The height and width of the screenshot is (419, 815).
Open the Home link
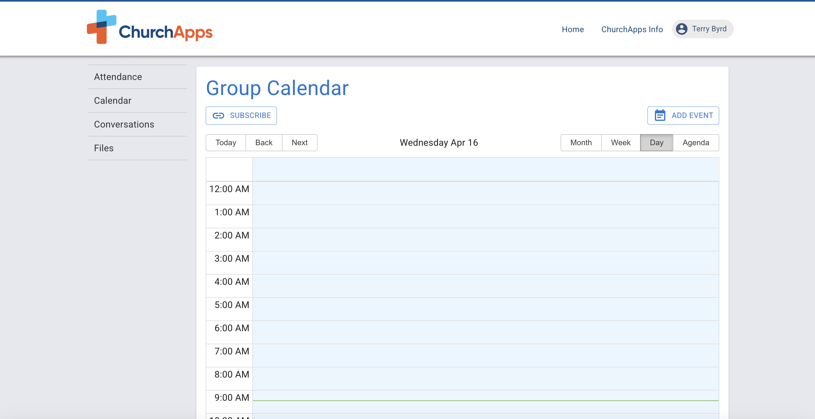coord(573,29)
